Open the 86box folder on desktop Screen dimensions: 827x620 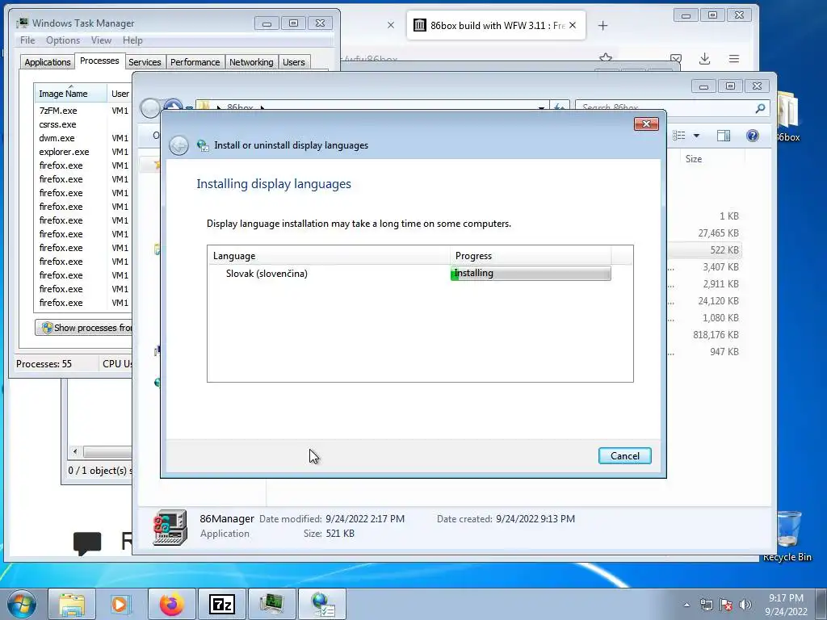(788, 117)
